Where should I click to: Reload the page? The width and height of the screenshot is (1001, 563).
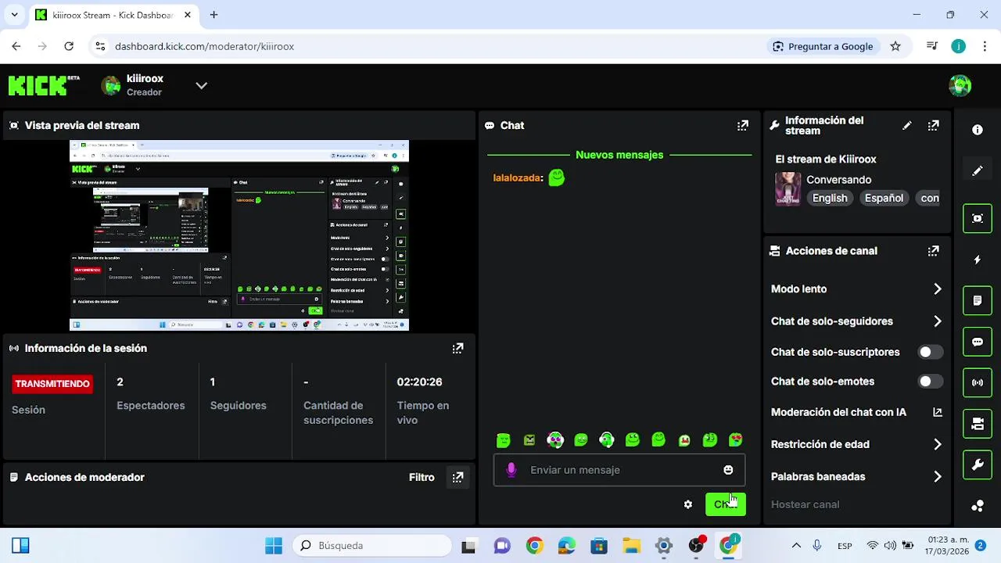(69, 46)
